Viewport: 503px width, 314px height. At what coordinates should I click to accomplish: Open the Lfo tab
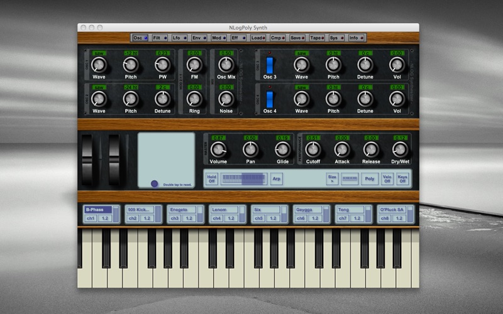[x=179, y=38]
